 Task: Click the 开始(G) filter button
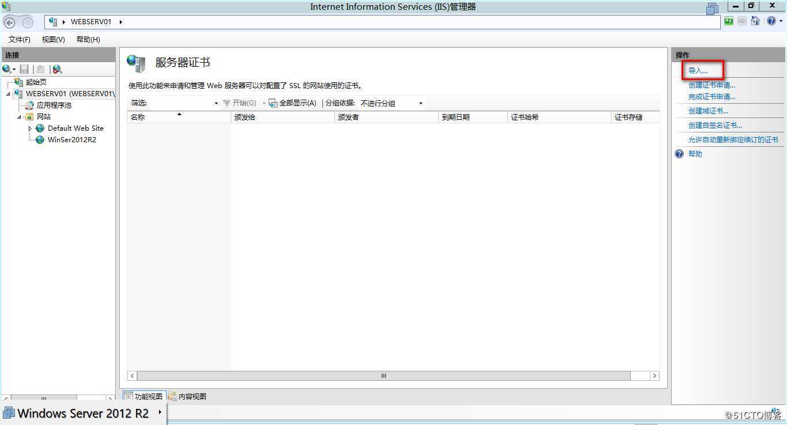tap(240, 103)
